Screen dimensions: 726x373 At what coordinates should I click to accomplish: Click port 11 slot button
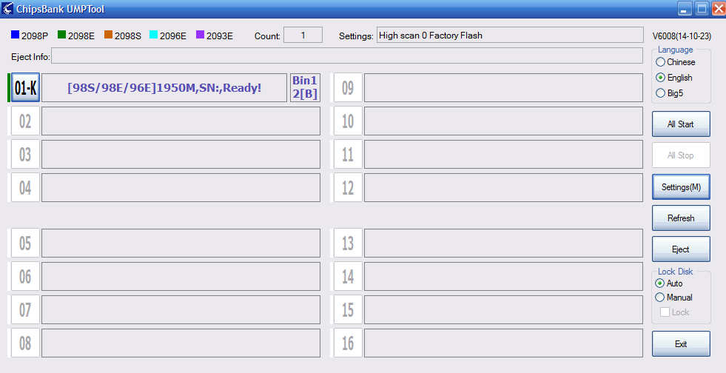pyautogui.click(x=348, y=155)
